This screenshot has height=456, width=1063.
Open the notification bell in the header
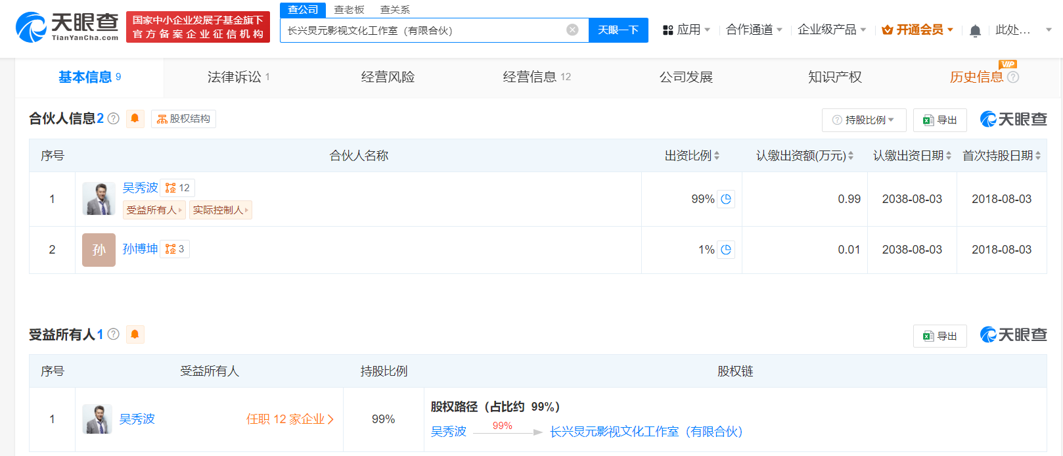(x=975, y=30)
